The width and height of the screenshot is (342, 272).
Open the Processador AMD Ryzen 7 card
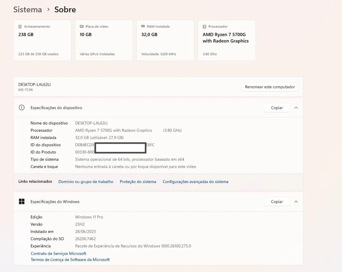[227, 40]
